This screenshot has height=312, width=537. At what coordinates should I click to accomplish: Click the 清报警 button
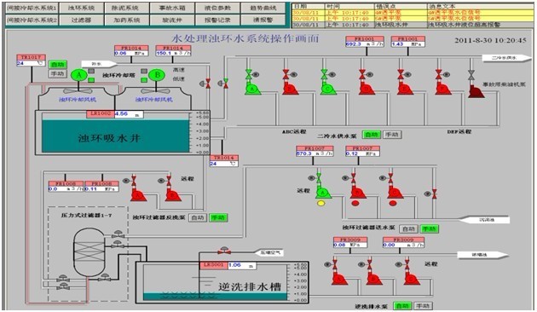tap(263, 20)
